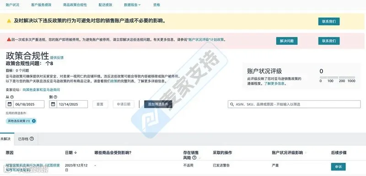Click the red alert triangle icon
This screenshot has height=176, width=366.
click(x=9, y=40)
